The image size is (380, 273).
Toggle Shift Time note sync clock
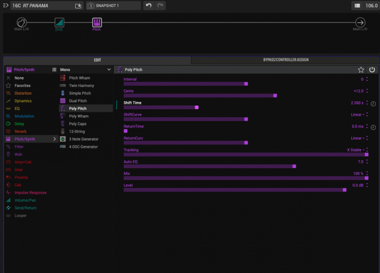[x=373, y=103]
